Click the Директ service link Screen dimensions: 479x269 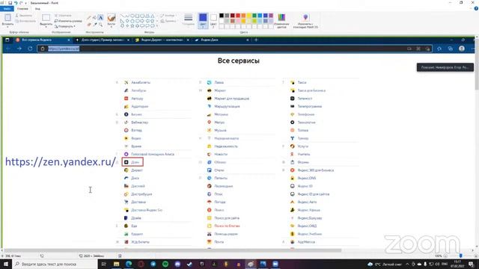tap(137, 170)
